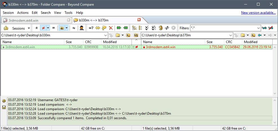The image size is (278, 131).
Task: Click Up One Level Both Sides icon
Action: click(136, 35)
